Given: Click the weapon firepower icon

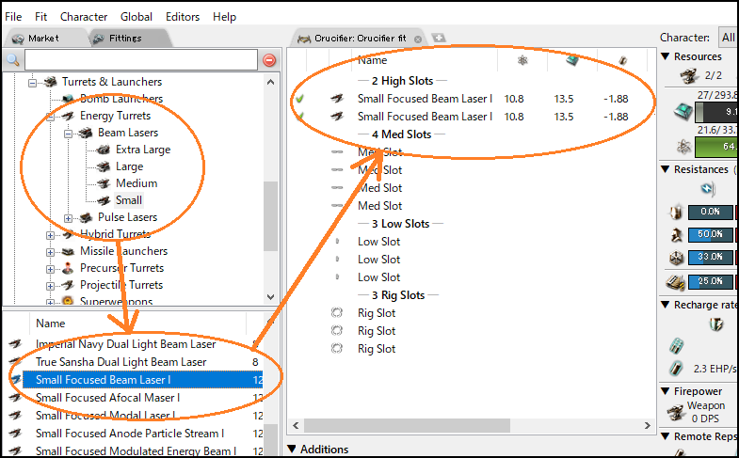Looking at the screenshot, I should point(675,411).
